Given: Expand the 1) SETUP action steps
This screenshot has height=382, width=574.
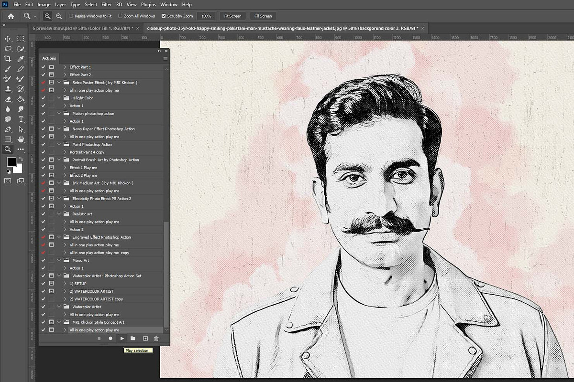Looking at the screenshot, I should [65, 284].
